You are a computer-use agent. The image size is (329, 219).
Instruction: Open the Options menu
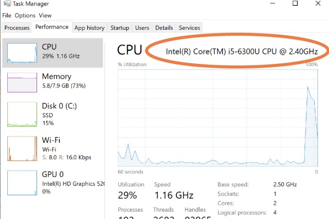25,16
